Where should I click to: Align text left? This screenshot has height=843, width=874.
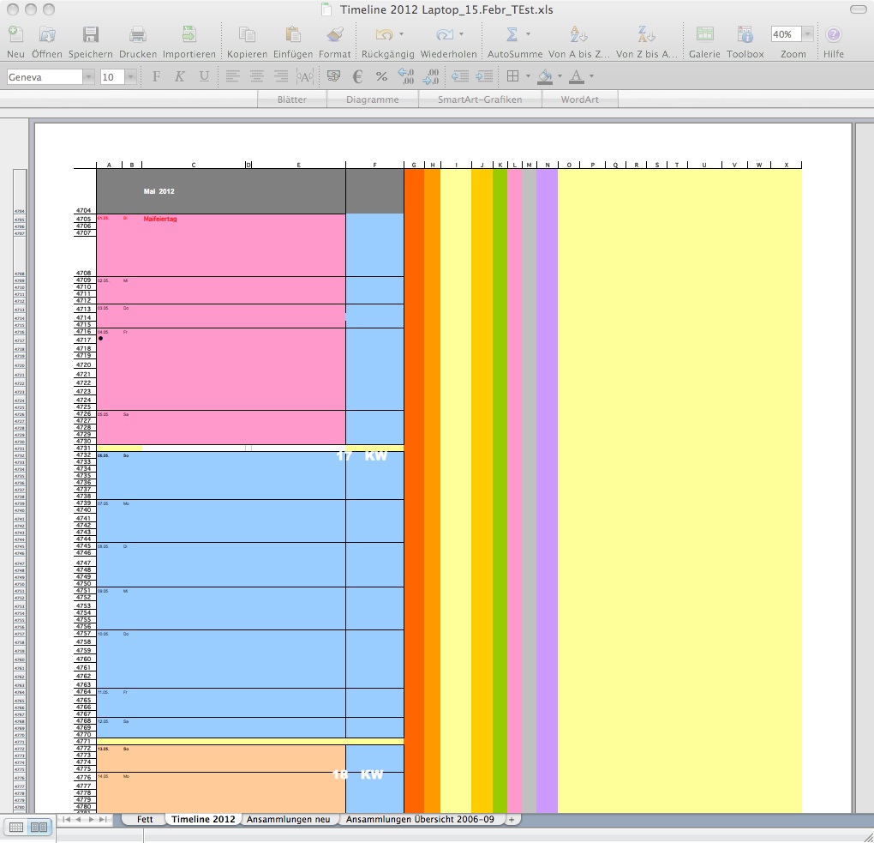(232, 76)
